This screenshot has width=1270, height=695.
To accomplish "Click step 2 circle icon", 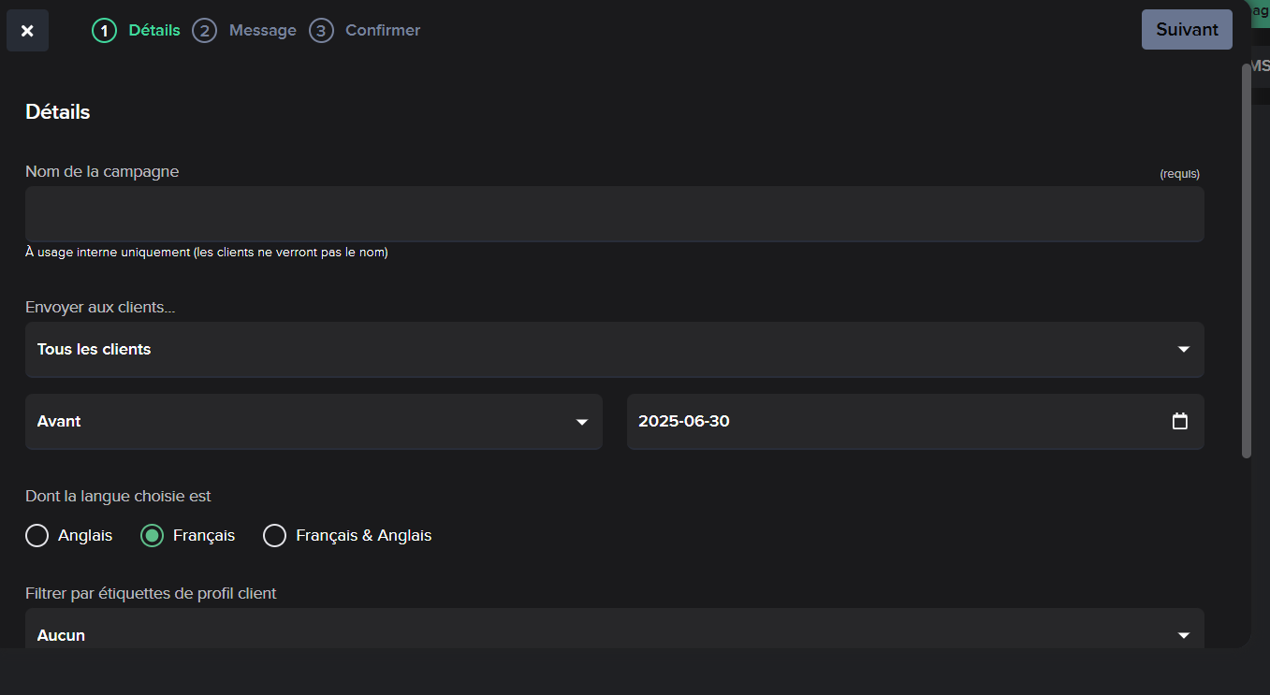I will (x=204, y=31).
